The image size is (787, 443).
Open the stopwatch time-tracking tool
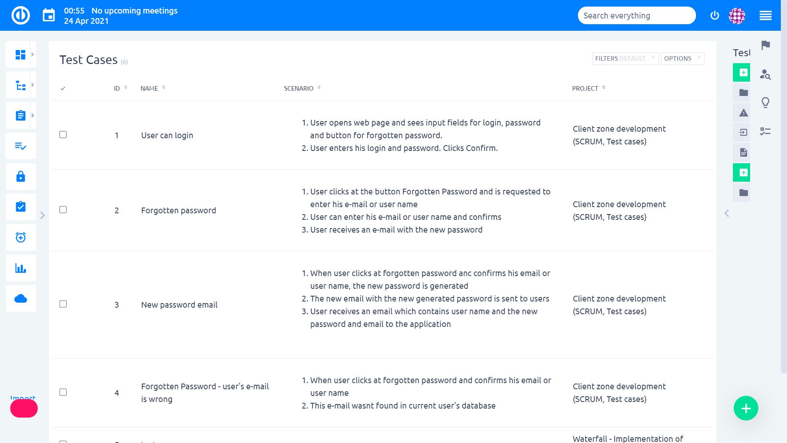click(x=20, y=237)
